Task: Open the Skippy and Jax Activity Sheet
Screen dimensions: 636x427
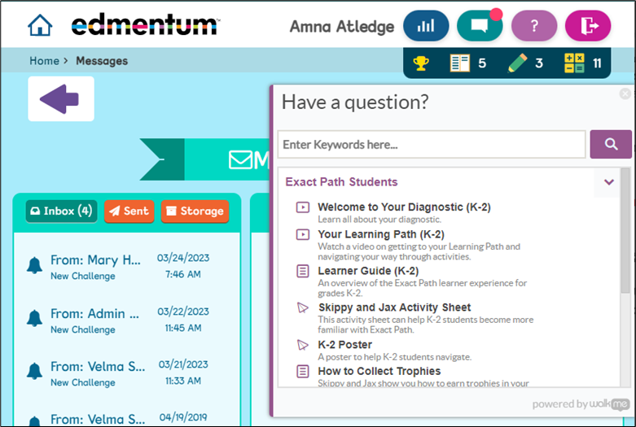Action: (394, 307)
